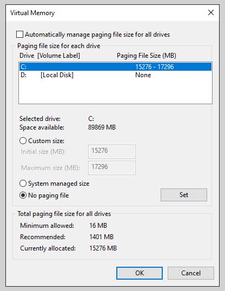Click the Currently allocated 15276 MB value
This screenshot has height=291, width=225.
103,248
